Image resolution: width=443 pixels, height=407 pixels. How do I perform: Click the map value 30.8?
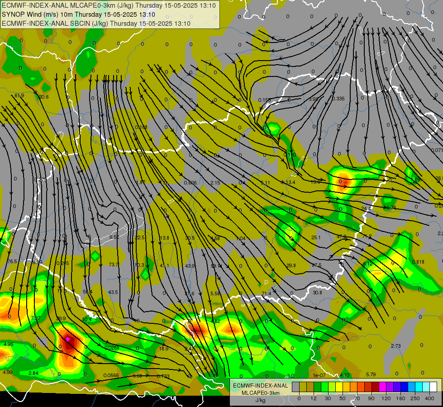317,293
